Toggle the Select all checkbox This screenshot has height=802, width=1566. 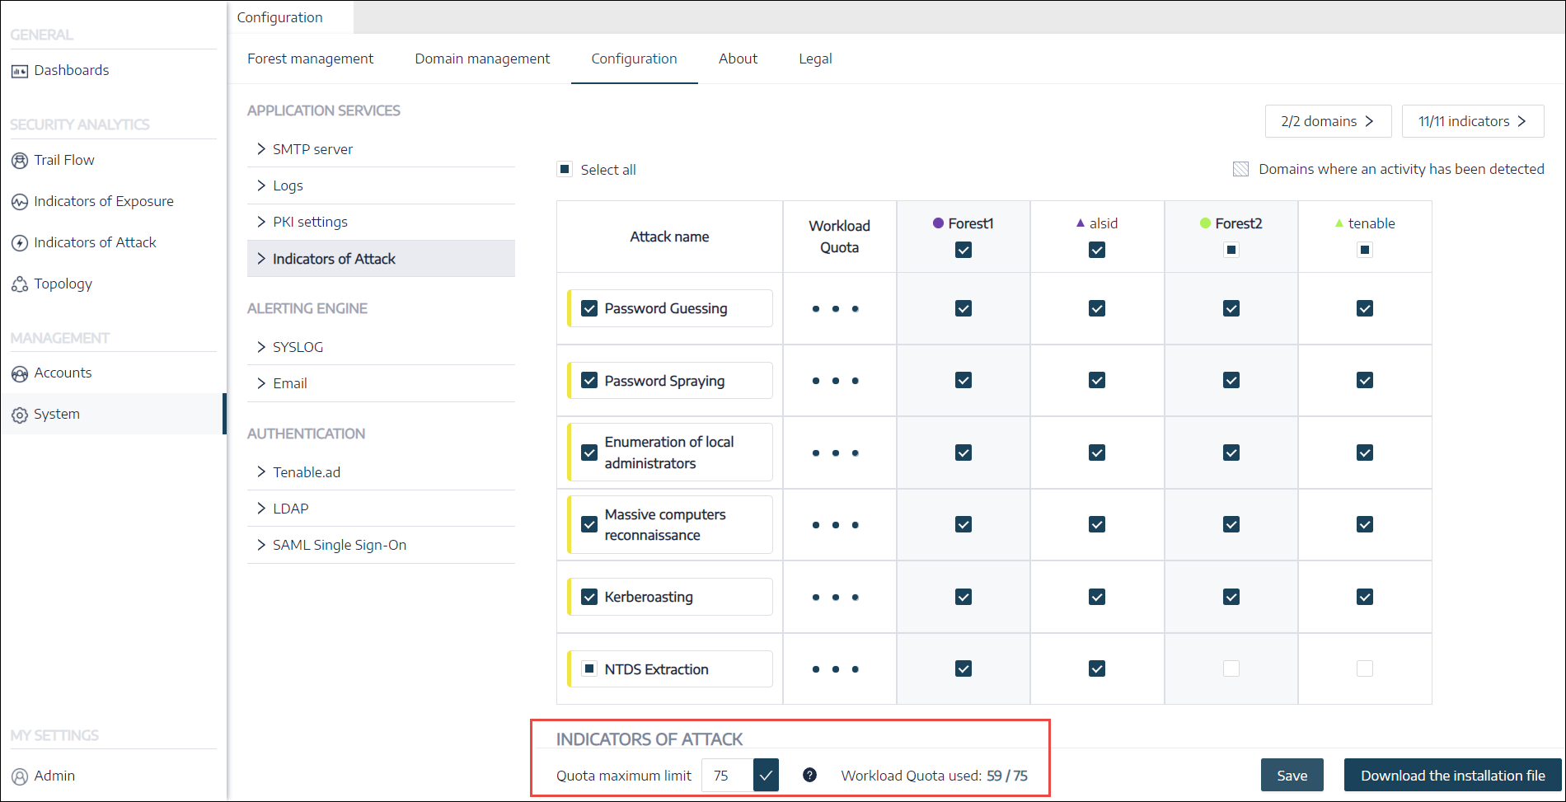pyautogui.click(x=565, y=169)
